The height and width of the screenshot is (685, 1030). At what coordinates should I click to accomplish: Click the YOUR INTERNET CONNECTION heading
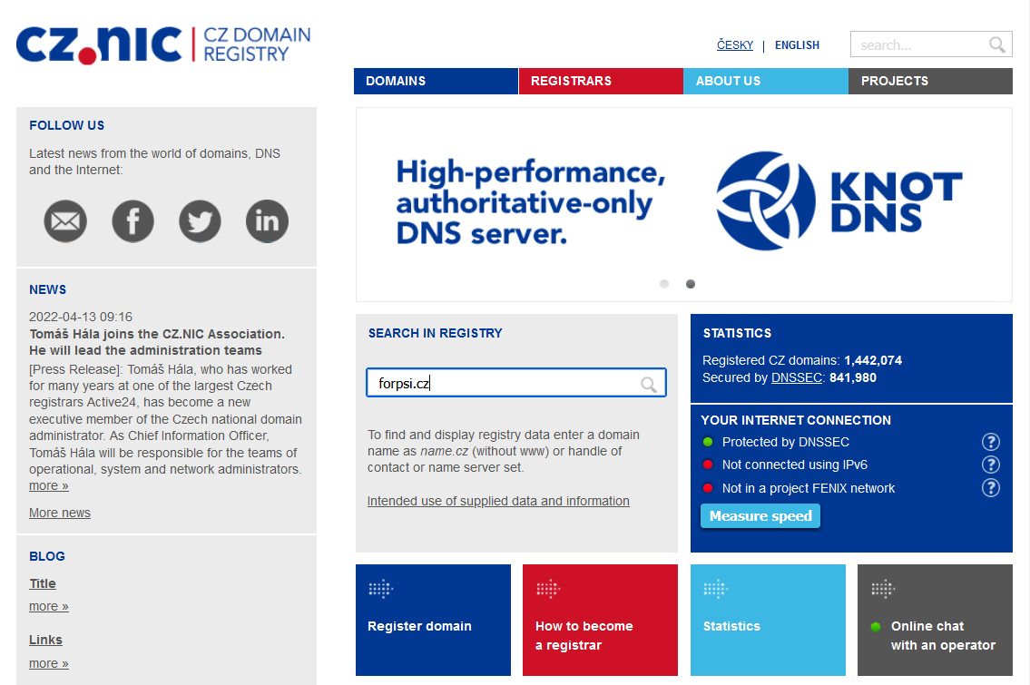[796, 420]
